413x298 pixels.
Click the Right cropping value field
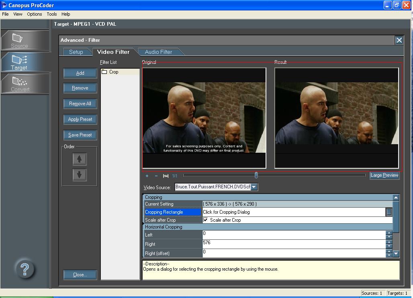[294, 244]
